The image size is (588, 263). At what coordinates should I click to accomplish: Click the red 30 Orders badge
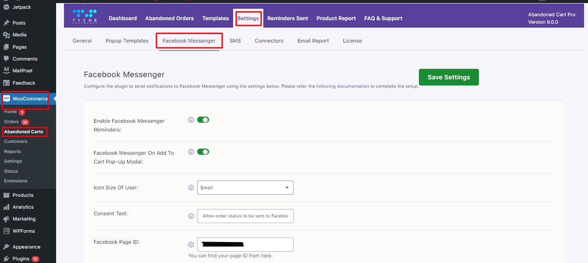pyautogui.click(x=25, y=122)
